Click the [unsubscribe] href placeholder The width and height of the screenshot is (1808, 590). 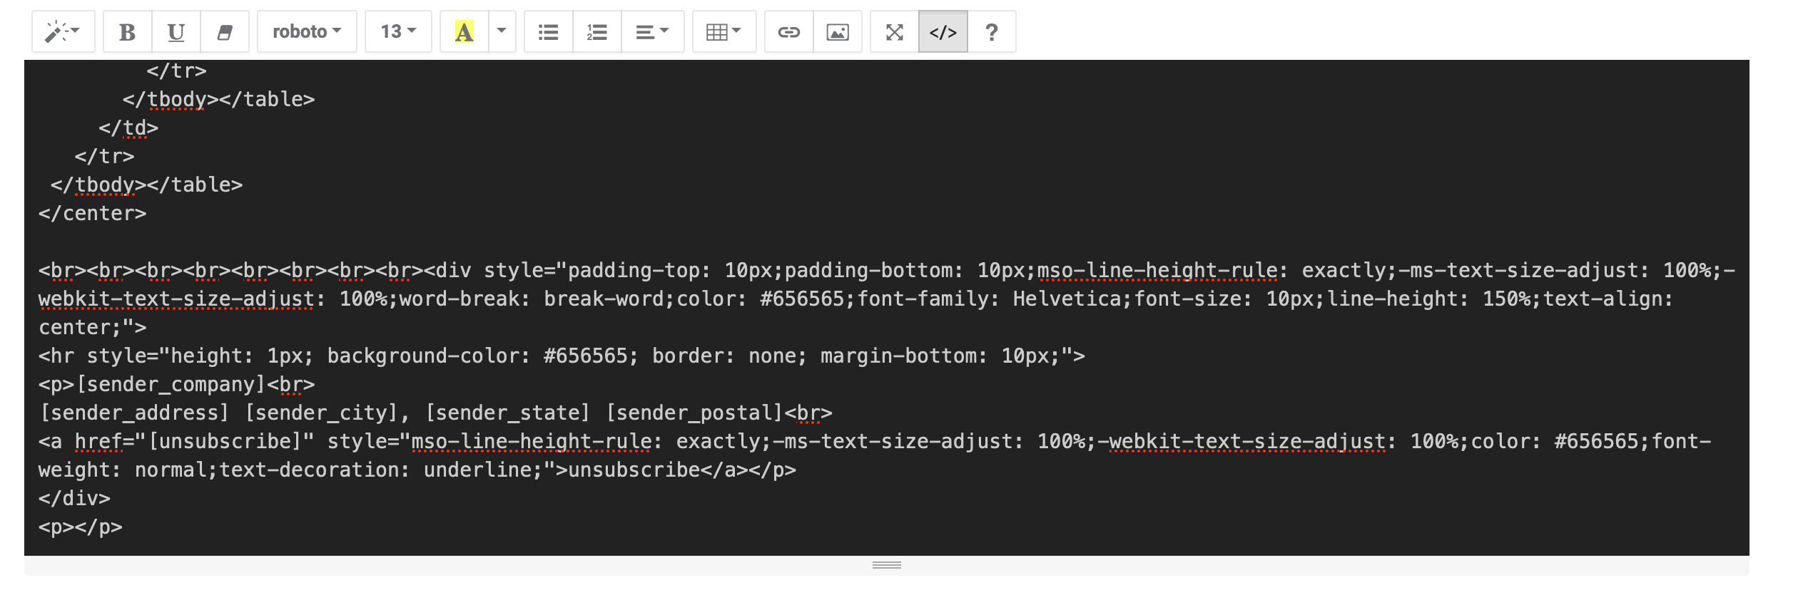point(225,442)
